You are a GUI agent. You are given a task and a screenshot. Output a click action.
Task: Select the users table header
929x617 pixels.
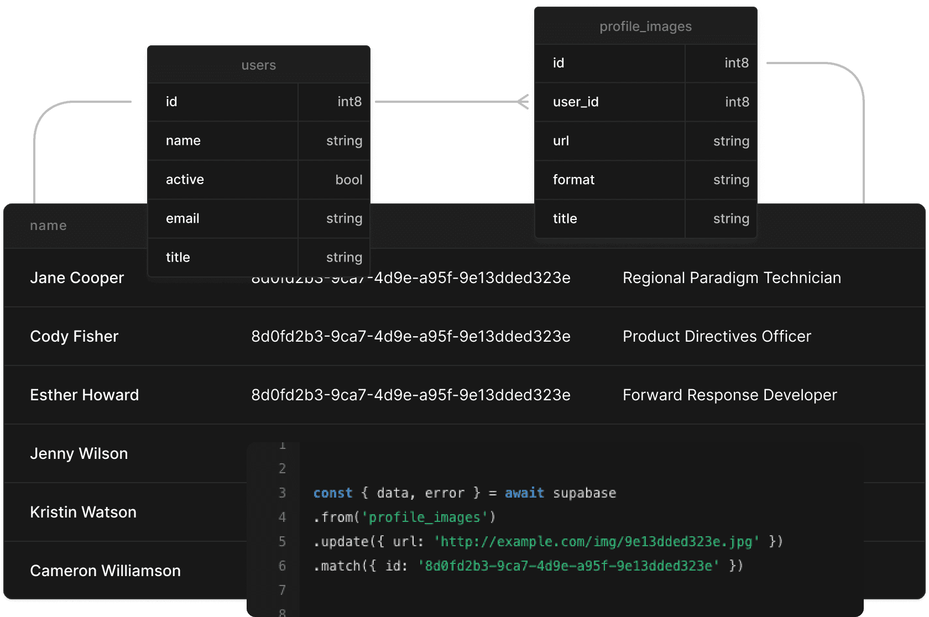click(258, 65)
